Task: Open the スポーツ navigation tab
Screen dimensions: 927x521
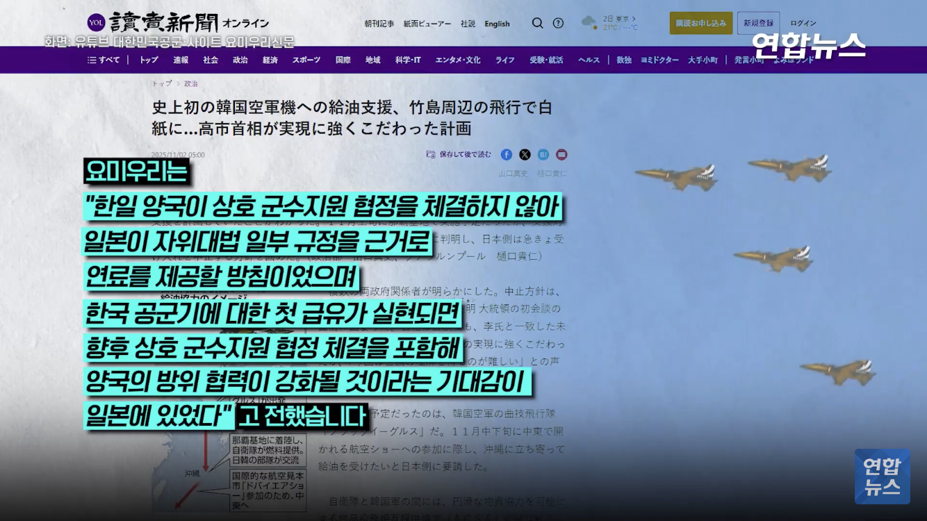Action: click(306, 60)
